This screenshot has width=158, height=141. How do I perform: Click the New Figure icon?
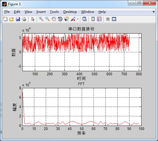(x=5, y=19)
